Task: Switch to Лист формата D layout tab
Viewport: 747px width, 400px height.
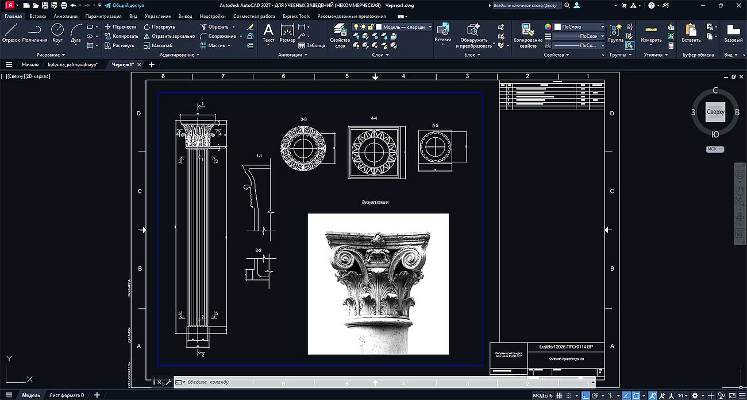Action: pos(67,395)
